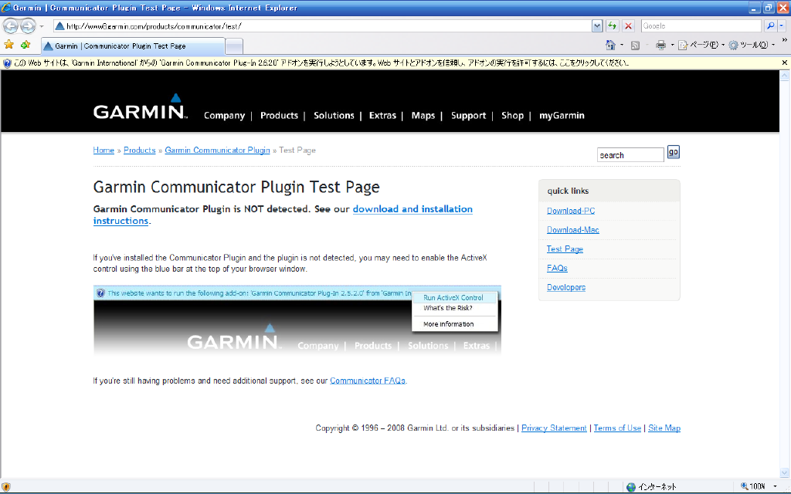Click the information bar shield icon
Screen dimensions: 791x494
tap(7, 63)
